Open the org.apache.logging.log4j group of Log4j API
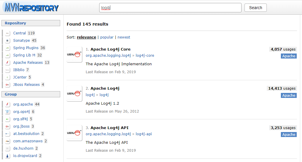 (x=108, y=134)
